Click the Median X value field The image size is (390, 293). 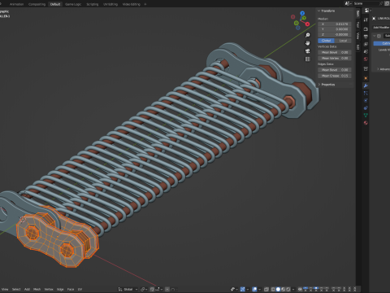click(x=335, y=24)
